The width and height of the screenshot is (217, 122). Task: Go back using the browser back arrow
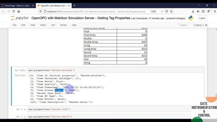[3, 11]
